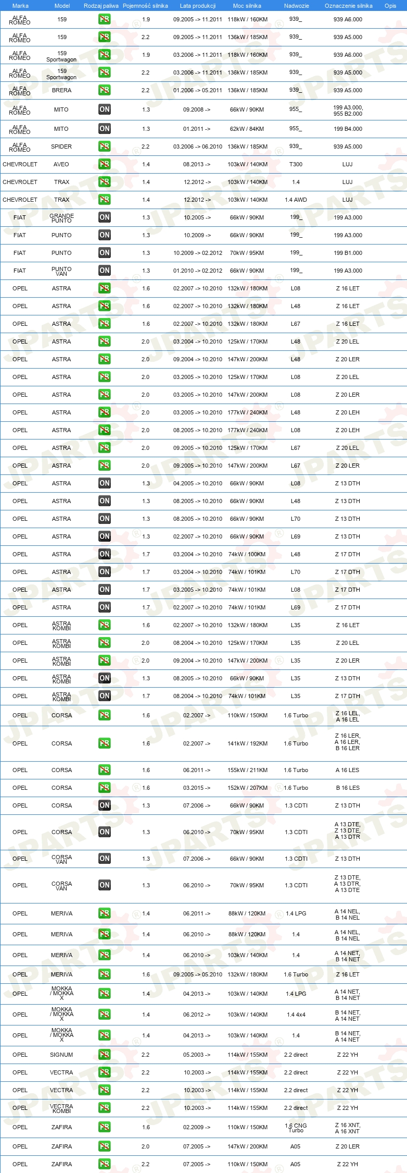Click the Lata produkcji column header
This screenshot has height=1173, width=407.
[x=197, y=6]
